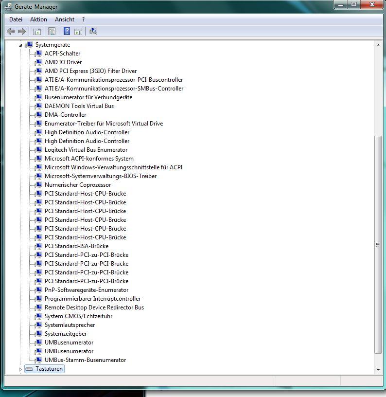Toggle the console tree toolbar icon
The height and width of the screenshot is (397, 386).
(x=37, y=32)
